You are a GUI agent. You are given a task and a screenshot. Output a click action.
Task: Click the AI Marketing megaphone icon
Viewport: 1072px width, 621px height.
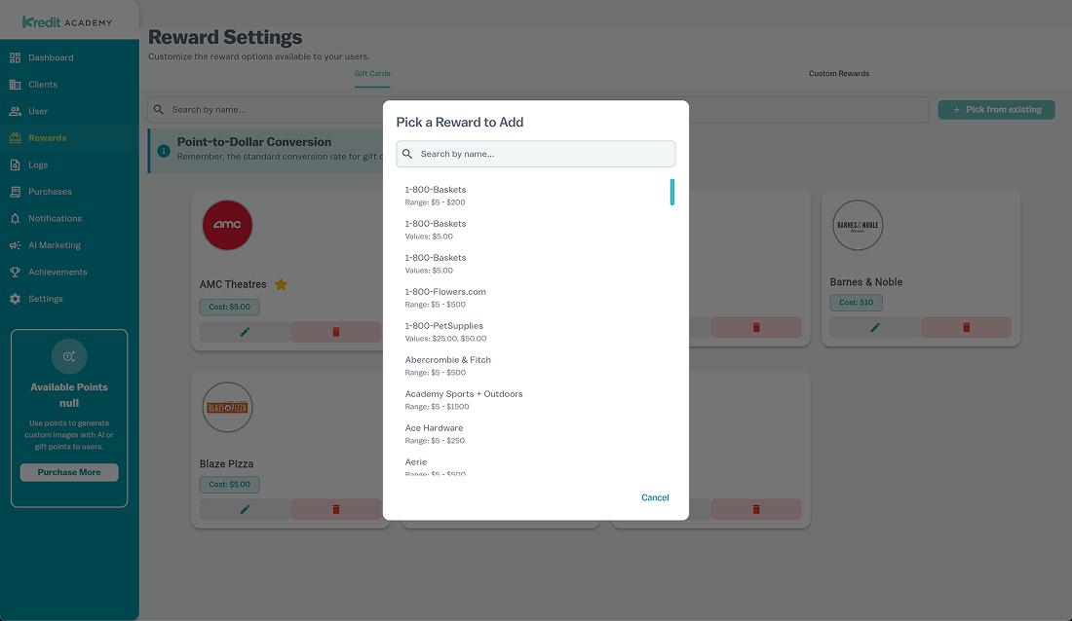point(15,245)
